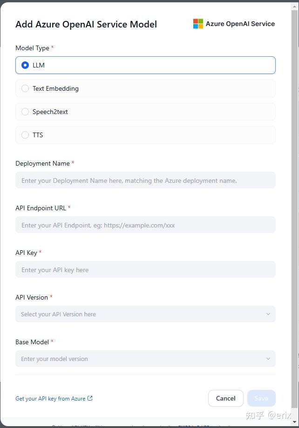Expand the Base Model dropdown

(x=145, y=359)
